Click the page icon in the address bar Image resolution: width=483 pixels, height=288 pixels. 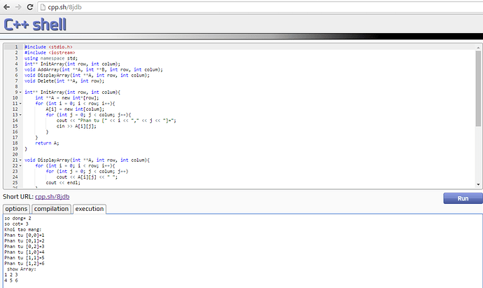tap(42, 6)
